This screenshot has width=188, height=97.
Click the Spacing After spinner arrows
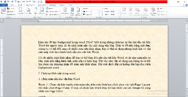[119, 14]
